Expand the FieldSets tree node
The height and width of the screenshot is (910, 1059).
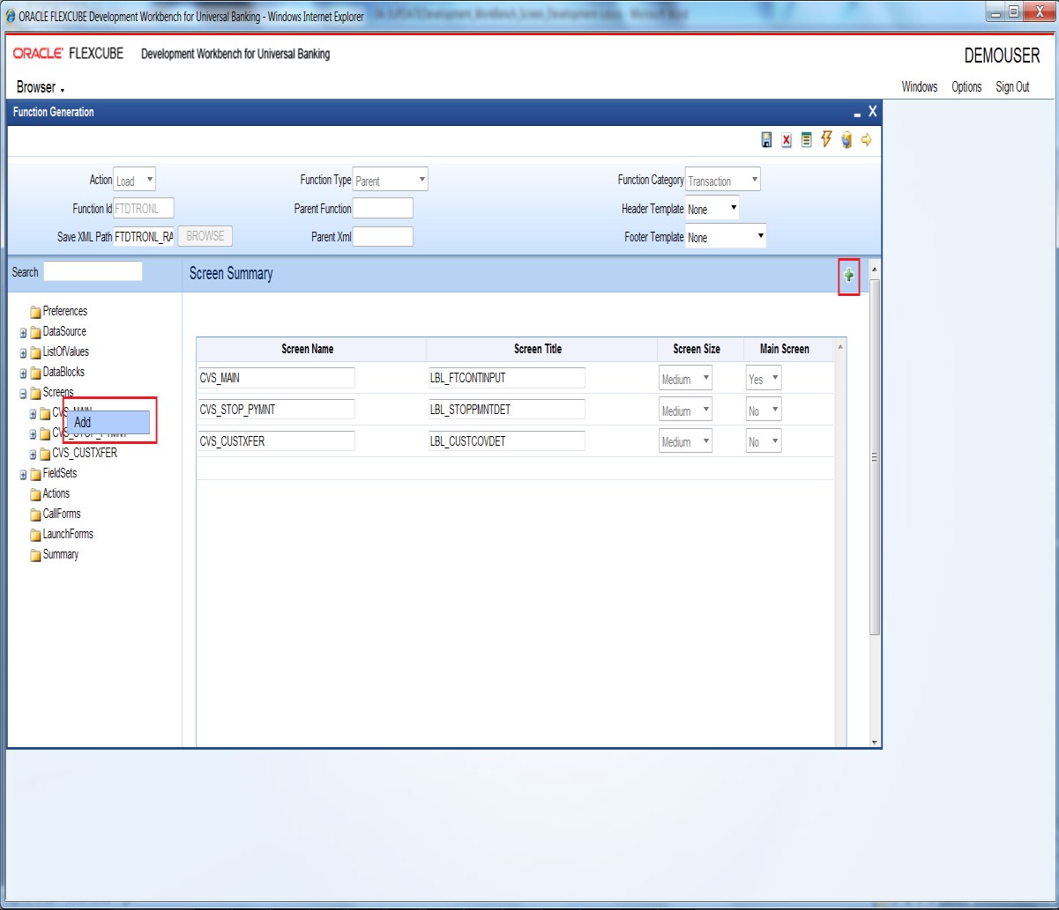coord(24,474)
